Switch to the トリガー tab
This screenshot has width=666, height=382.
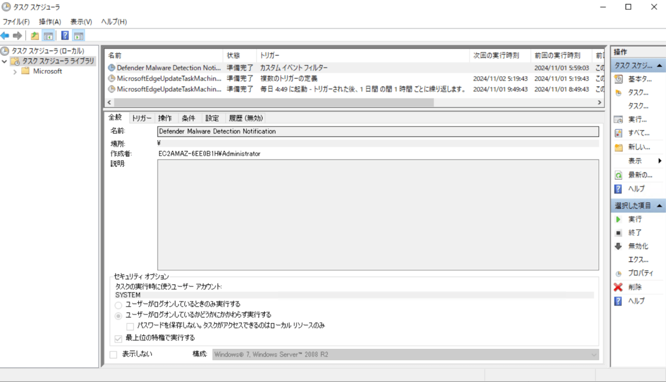click(142, 118)
